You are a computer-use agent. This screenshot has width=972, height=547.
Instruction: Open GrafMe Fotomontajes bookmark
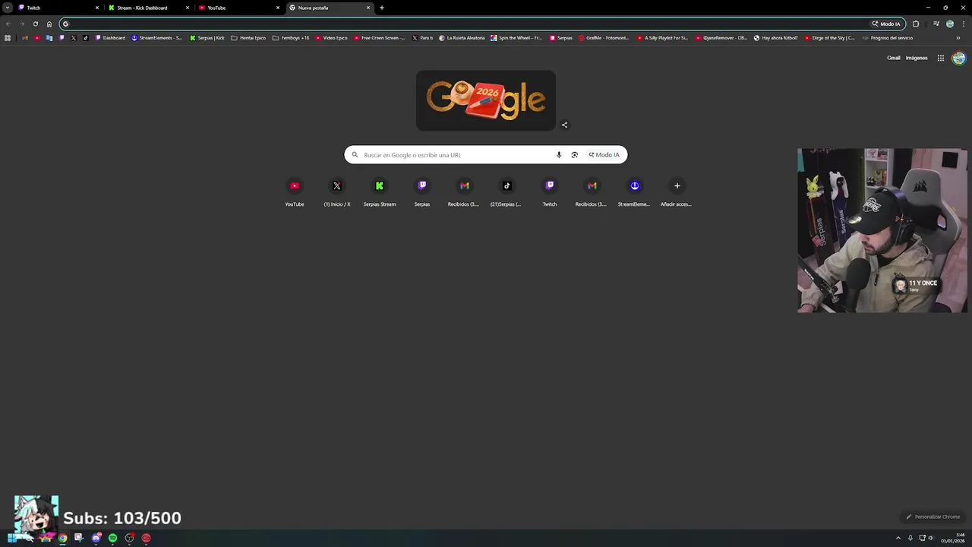coord(604,38)
